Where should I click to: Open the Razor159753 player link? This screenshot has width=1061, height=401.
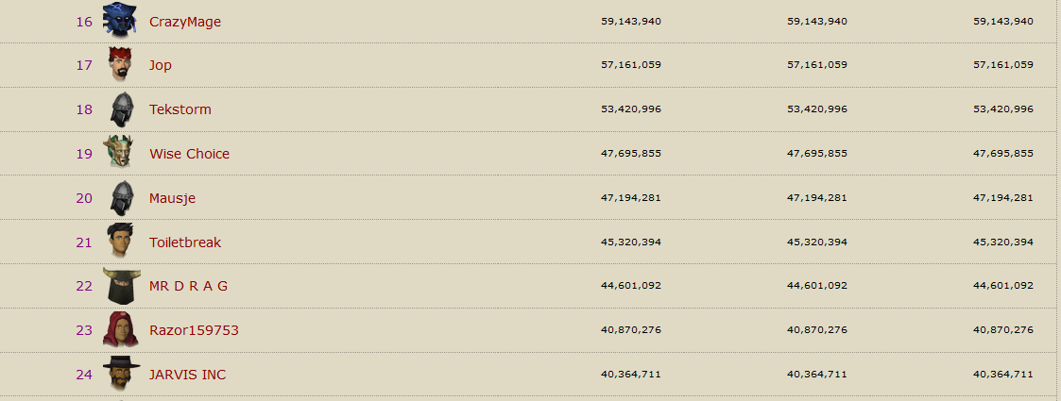[x=194, y=330]
